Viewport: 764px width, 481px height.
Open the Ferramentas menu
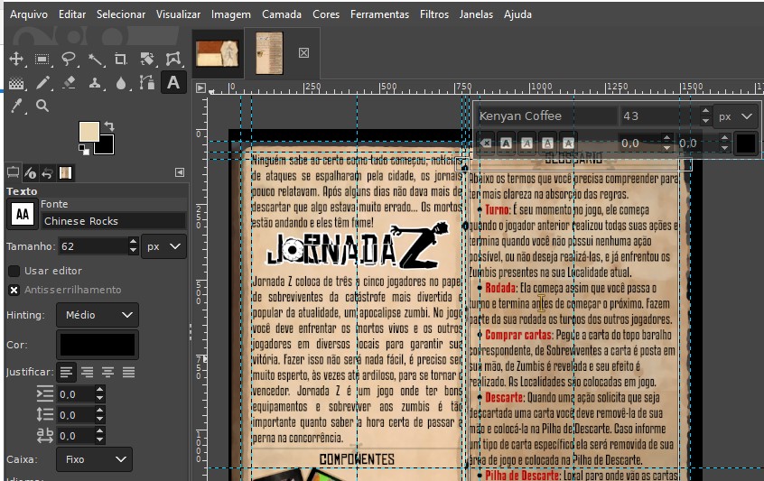pyautogui.click(x=379, y=14)
